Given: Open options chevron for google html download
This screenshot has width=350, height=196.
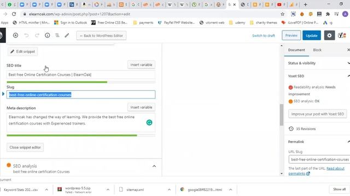Looking at the screenshot, I should tap(230, 189).
